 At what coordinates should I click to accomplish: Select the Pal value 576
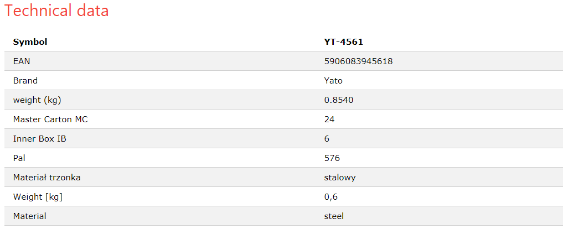pos(332,158)
